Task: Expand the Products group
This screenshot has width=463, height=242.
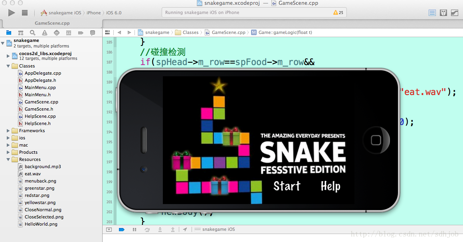Action: tap(8, 152)
